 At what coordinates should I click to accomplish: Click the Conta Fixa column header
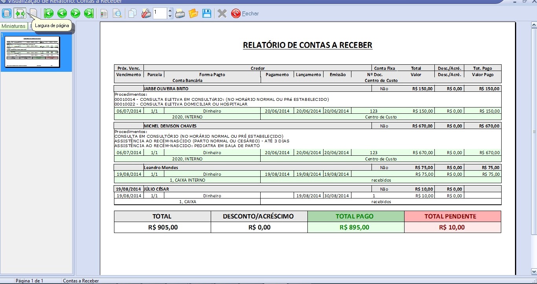tap(384, 68)
